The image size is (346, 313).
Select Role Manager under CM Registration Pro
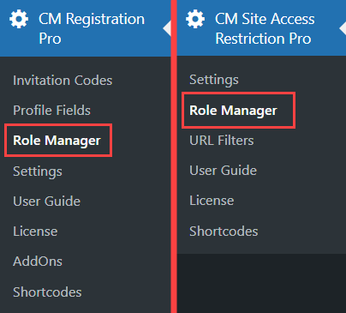[57, 141]
